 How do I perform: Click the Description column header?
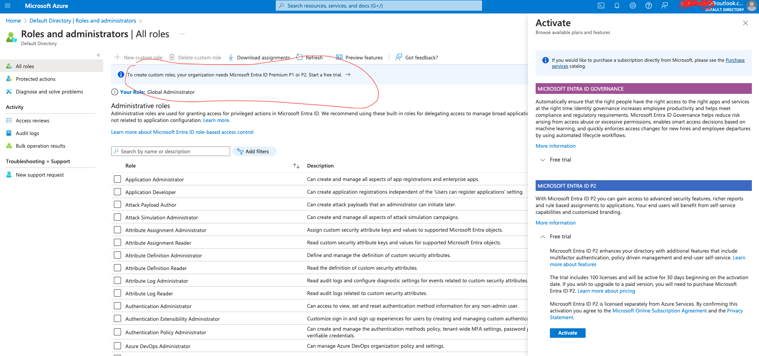pyautogui.click(x=320, y=166)
